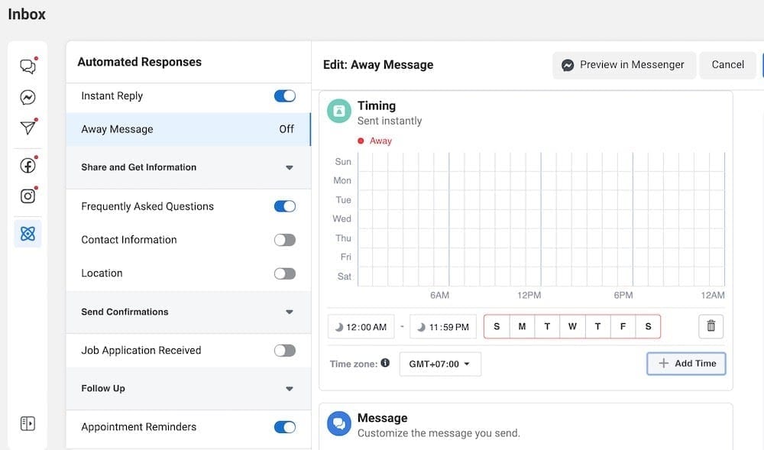Toggle the W day button (Wednesday)

tap(572, 326)
